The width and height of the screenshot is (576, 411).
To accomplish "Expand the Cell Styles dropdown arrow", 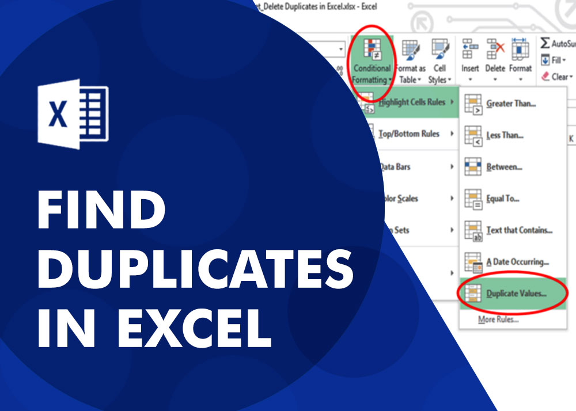I will point(449,79).
